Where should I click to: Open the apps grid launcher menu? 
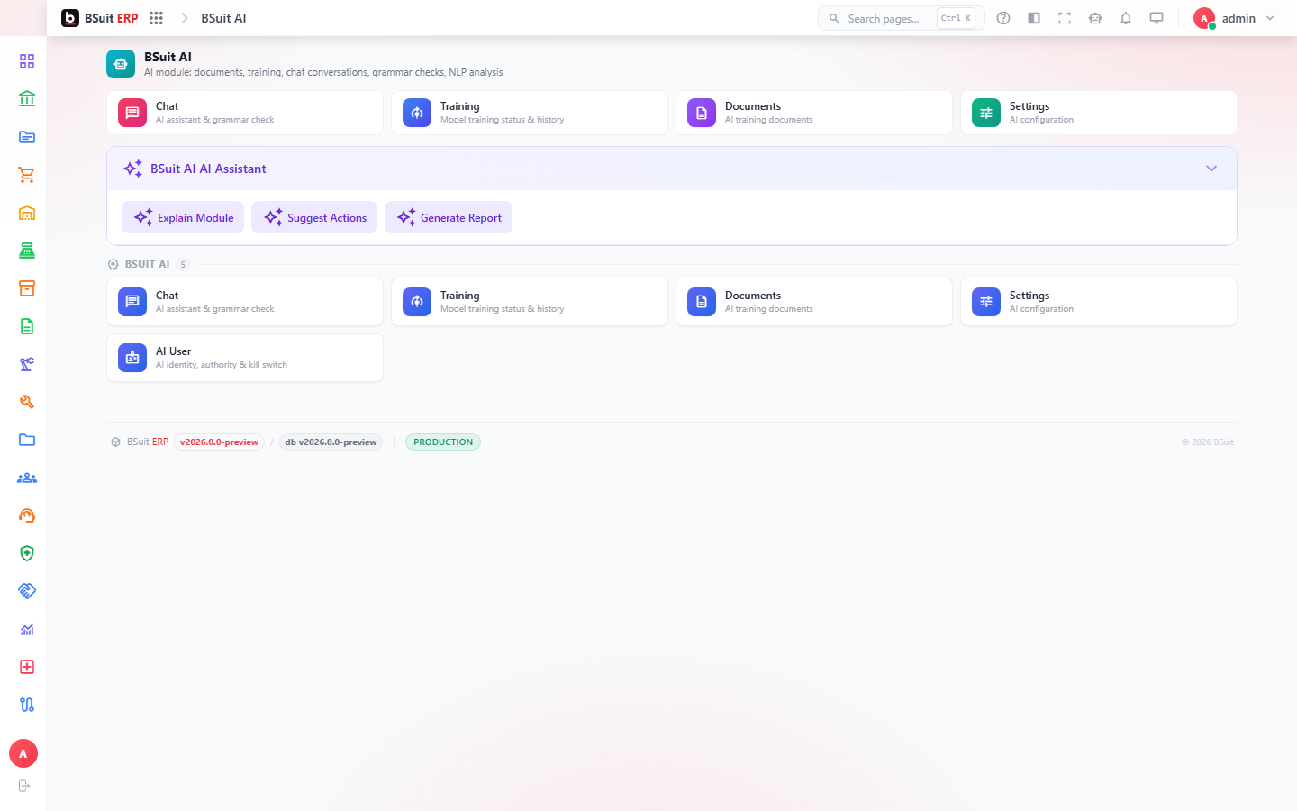(156, 18)
